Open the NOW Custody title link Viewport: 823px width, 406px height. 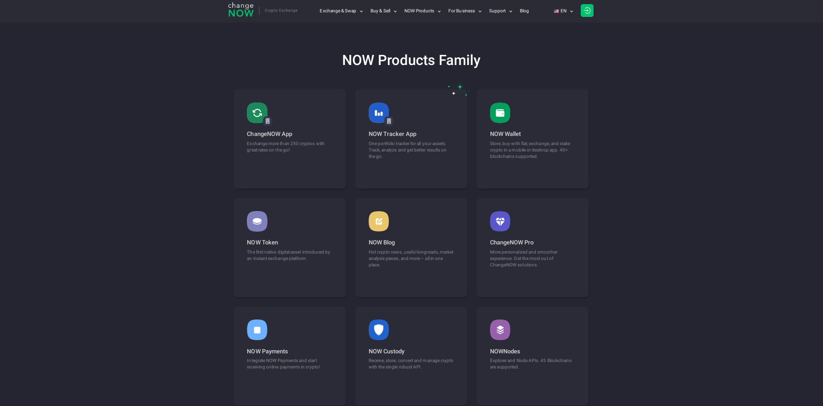click(x=387, y=352)
